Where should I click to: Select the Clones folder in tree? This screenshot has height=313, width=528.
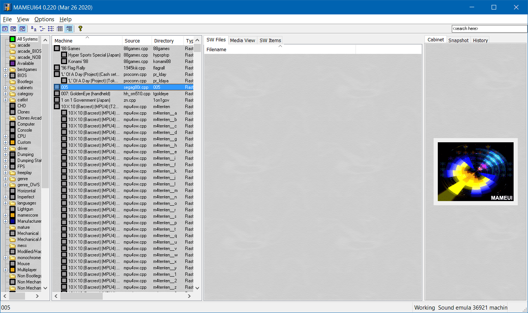coord(24,112)
